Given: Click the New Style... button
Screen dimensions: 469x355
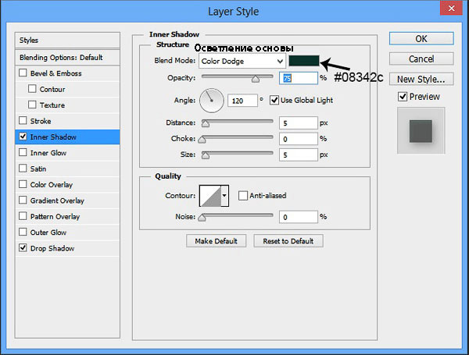Looking at the screenshot, I should pos(421,79).
